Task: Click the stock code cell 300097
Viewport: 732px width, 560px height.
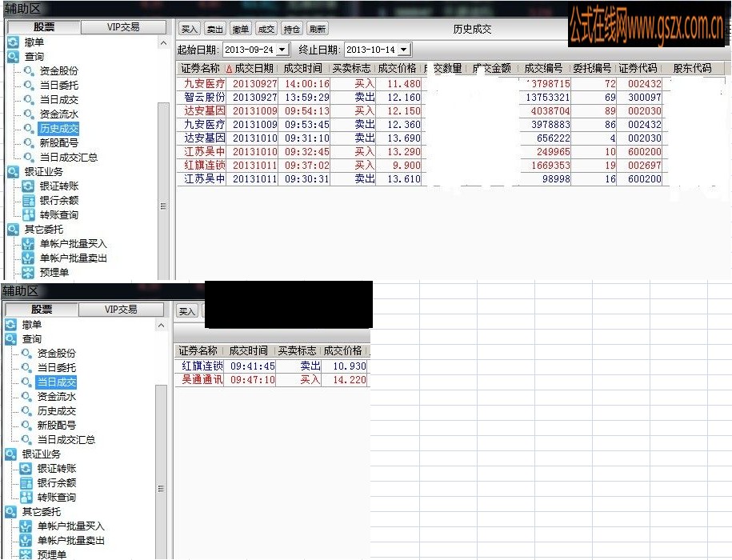Action: (x=639, y=98)
